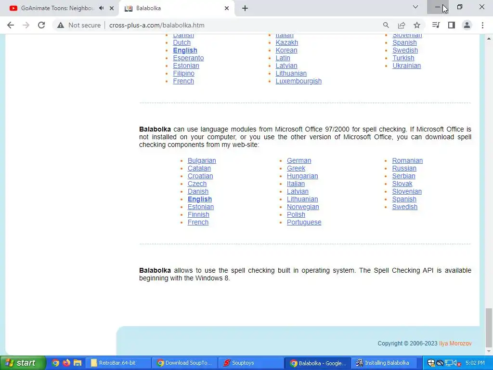
Task: Open the Hungarian spell checking link
Action: [x=302, y=176]
